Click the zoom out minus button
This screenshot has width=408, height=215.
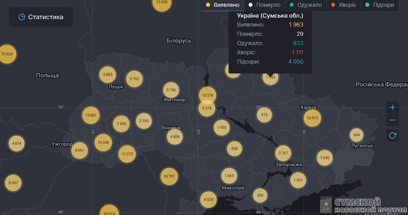tap(392, 120)
